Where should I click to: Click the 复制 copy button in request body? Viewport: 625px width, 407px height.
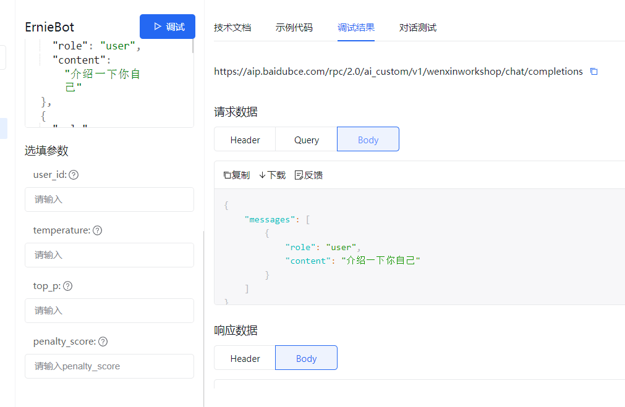[x=237, y=175]
